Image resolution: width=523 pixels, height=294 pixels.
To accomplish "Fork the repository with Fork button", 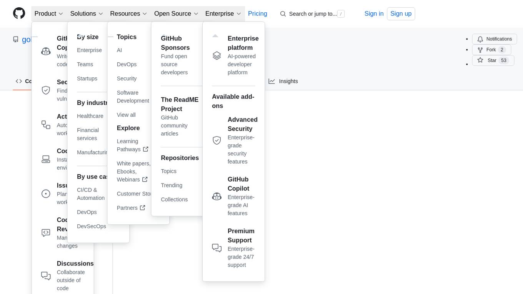I will point(491,50).
